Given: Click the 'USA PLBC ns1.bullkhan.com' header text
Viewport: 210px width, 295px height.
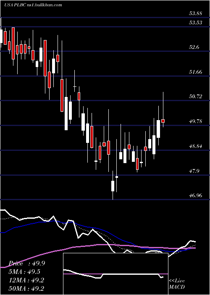Looking at the screenshot, I should pyautogui.click(x=33, y=5).
